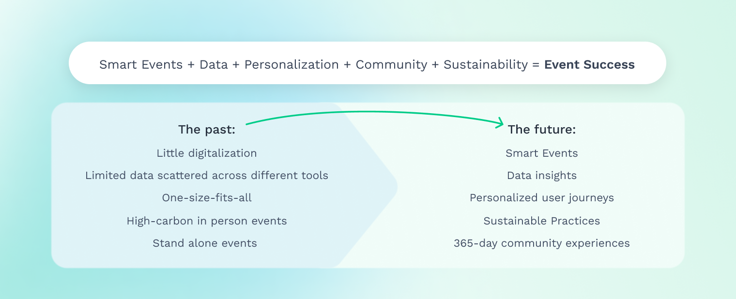The image size is (736, 299).
Task: Click 'Data insights' text
Action: 542,176
